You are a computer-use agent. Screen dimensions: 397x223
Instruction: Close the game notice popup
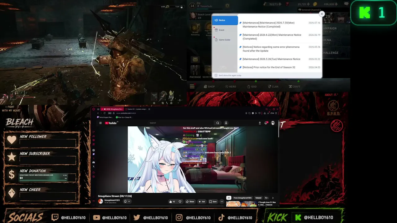pyautogui.click(x=322, y=14)
